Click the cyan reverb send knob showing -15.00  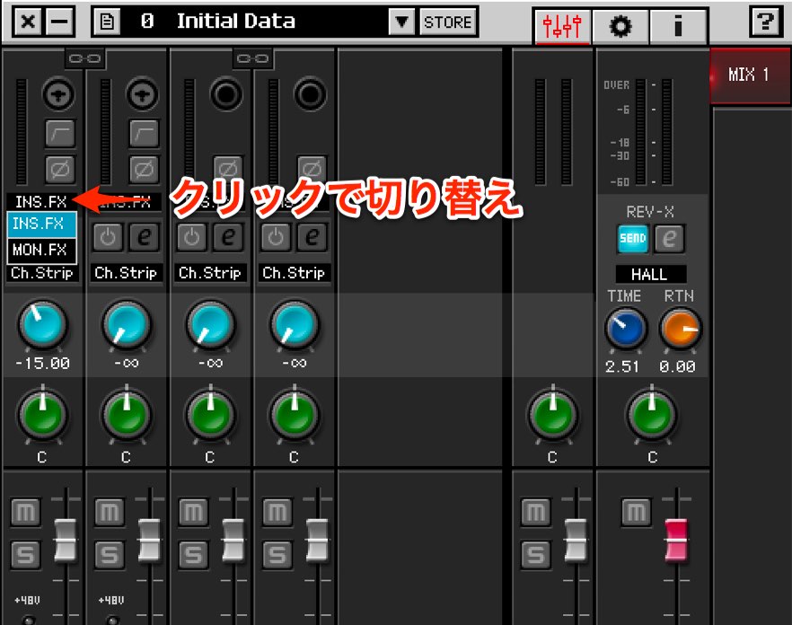tap(42, 325)
